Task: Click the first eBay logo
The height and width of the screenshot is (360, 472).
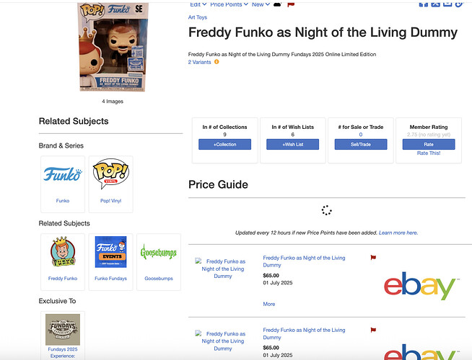Action: [x=421, y=286]
